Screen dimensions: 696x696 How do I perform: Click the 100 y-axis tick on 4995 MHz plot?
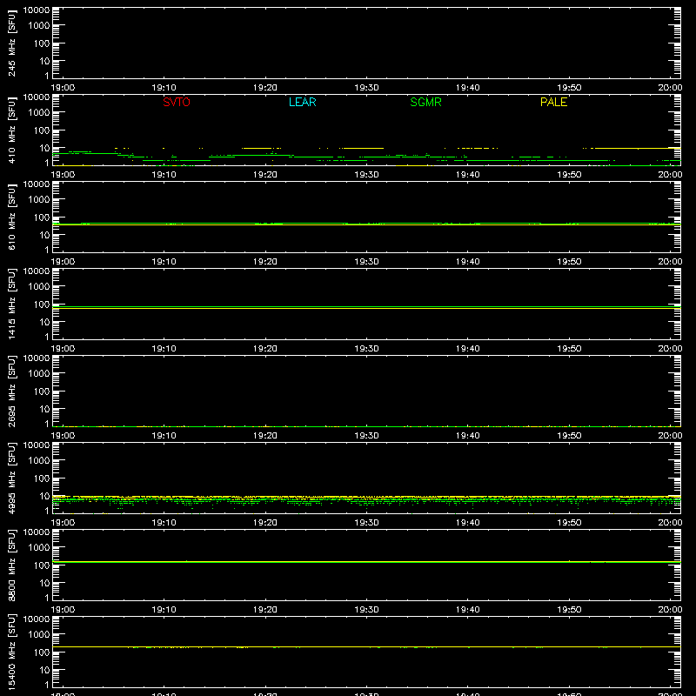42,478
